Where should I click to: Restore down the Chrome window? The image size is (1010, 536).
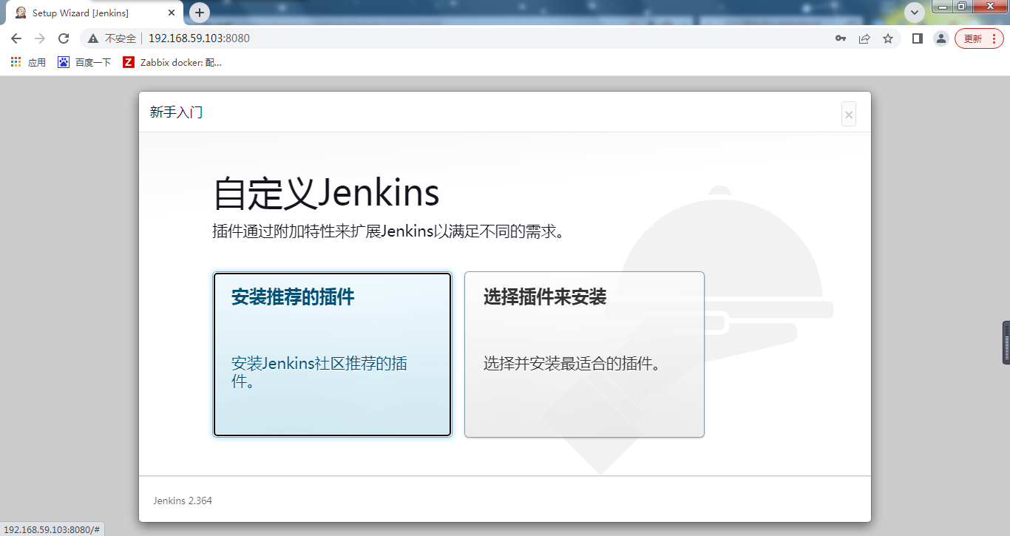[x=961, y=7]
